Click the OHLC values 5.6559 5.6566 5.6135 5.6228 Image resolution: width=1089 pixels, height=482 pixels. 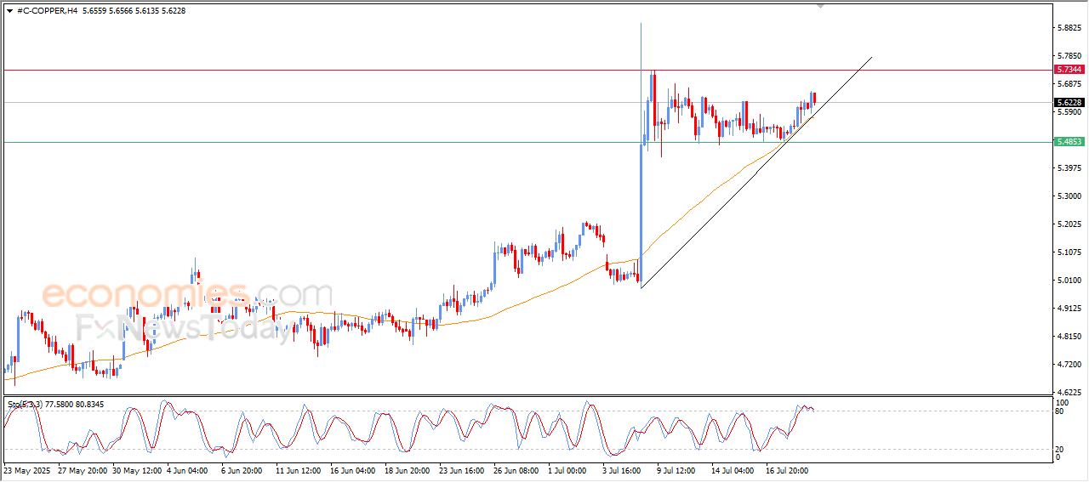click(x=134, y=10)
